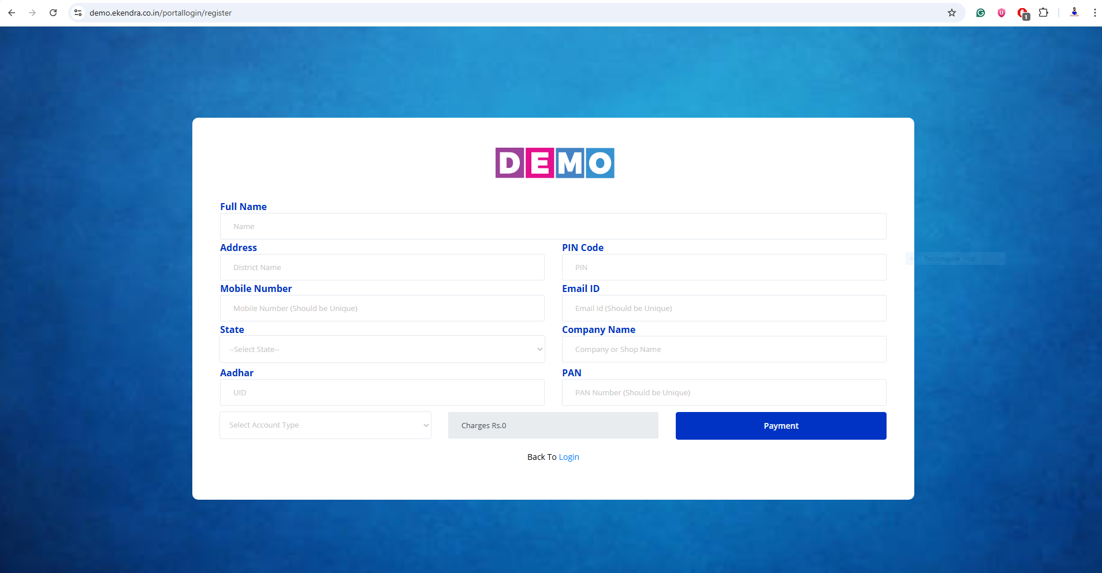Image resolution: width=1102 pixels, height=573 pixels.
Task: Open the Extensions puzzle icon
Action: click(1043, 13)
